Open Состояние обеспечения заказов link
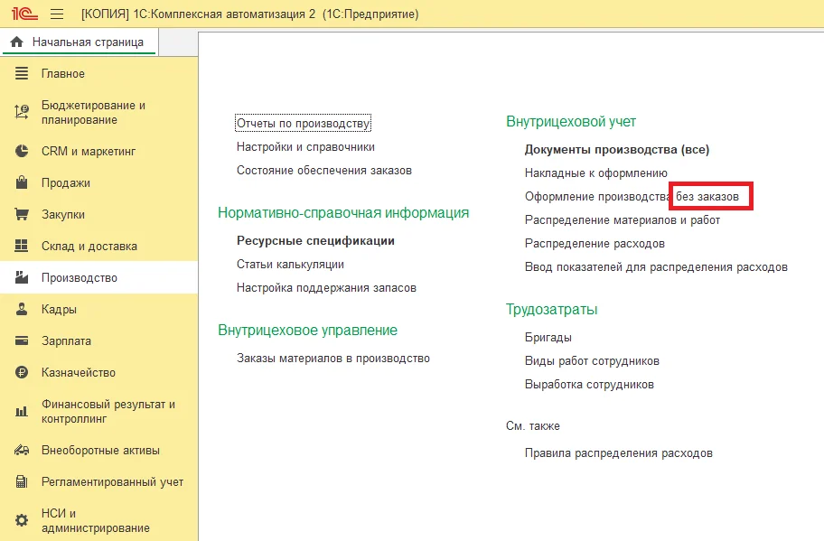Viewport: 824px width, 541px height. point(323,170)
